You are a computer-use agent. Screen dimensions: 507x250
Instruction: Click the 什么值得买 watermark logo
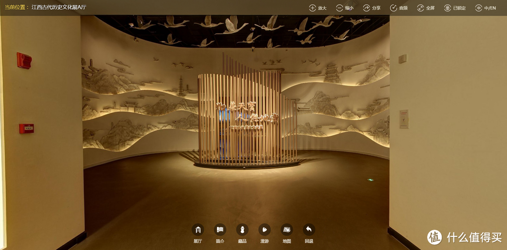[465, 237]
